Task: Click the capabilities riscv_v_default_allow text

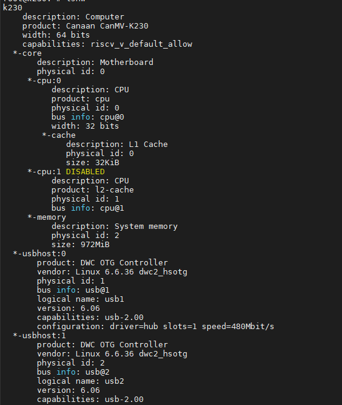Action: point(107,44)
